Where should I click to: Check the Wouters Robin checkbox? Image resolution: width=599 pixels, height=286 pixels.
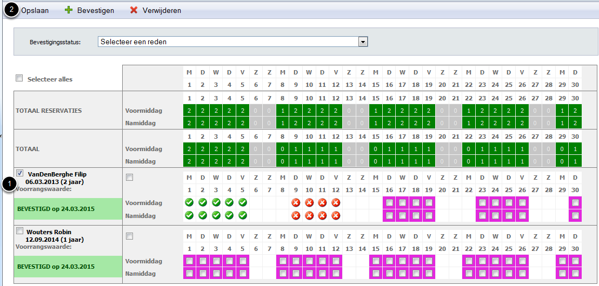pos(20,231)
